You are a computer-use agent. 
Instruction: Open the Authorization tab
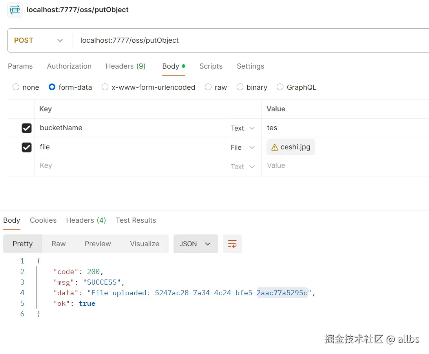pyautogui.click(x=69, y=66)
